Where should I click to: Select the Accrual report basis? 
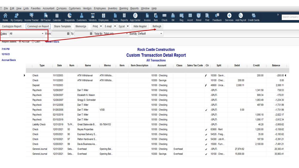pos(20,42)
